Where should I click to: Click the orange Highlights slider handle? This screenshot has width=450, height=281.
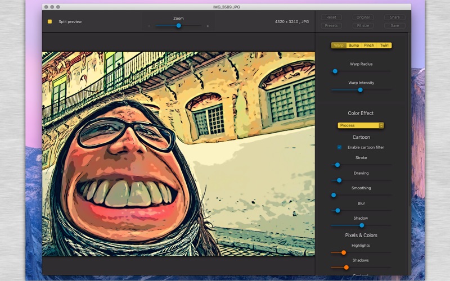(x=343, y=253)
